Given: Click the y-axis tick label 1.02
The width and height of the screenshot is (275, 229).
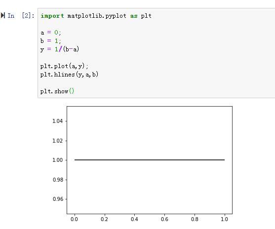Looking at the screenshot, I should [x=58, y=141].
